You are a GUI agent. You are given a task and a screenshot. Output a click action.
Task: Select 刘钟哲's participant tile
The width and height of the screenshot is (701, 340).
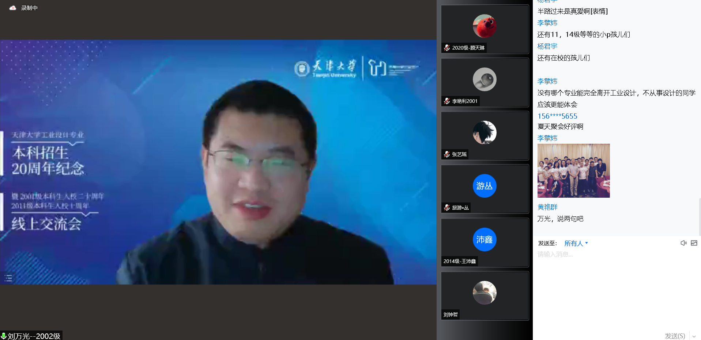click(485, 296)
